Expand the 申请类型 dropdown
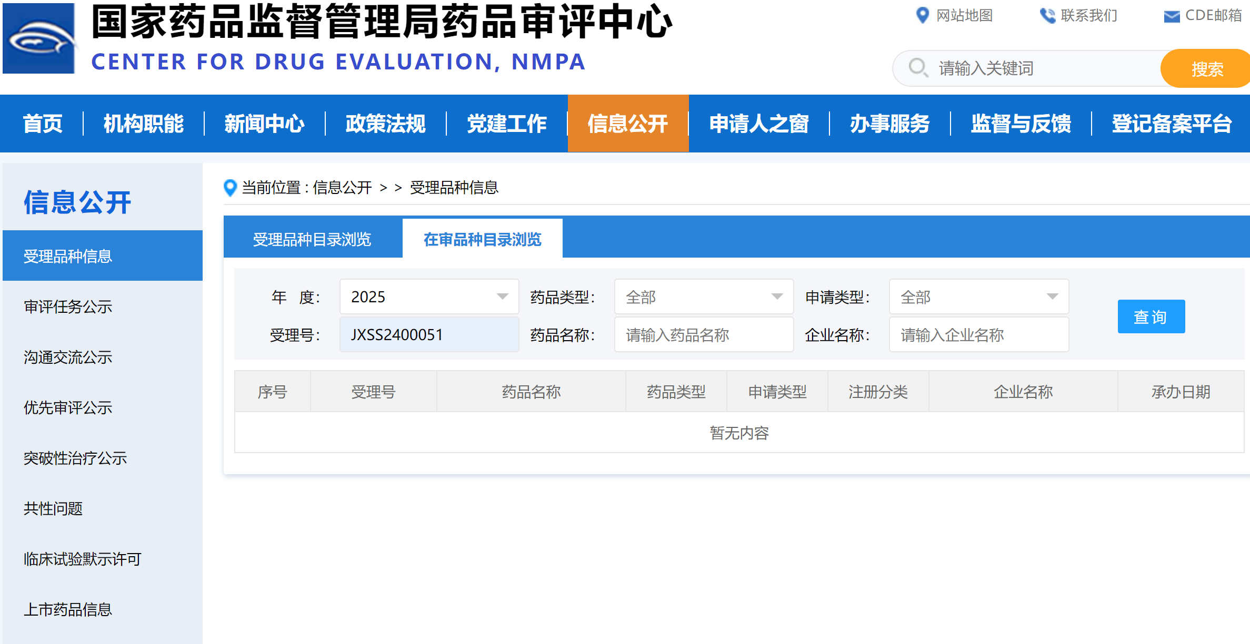The image size is (1250, 644). (x=978, y=297)
